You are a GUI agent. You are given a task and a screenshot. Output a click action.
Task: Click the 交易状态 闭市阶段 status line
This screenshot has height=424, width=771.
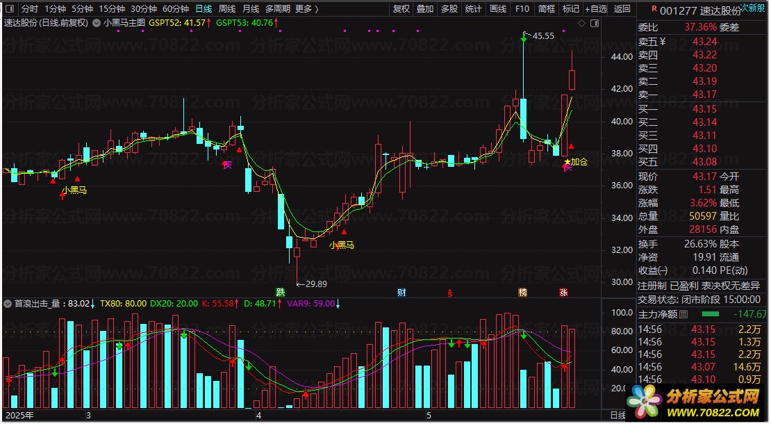coord(699,299)
